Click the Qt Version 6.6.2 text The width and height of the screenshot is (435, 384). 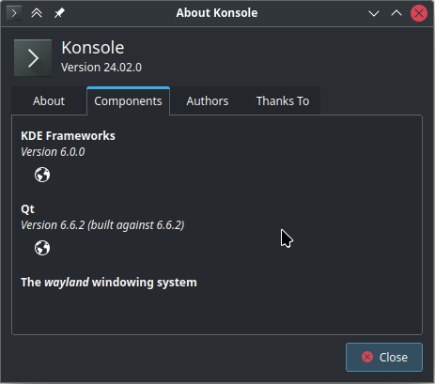pyautogui.click(x=102, y=225)
